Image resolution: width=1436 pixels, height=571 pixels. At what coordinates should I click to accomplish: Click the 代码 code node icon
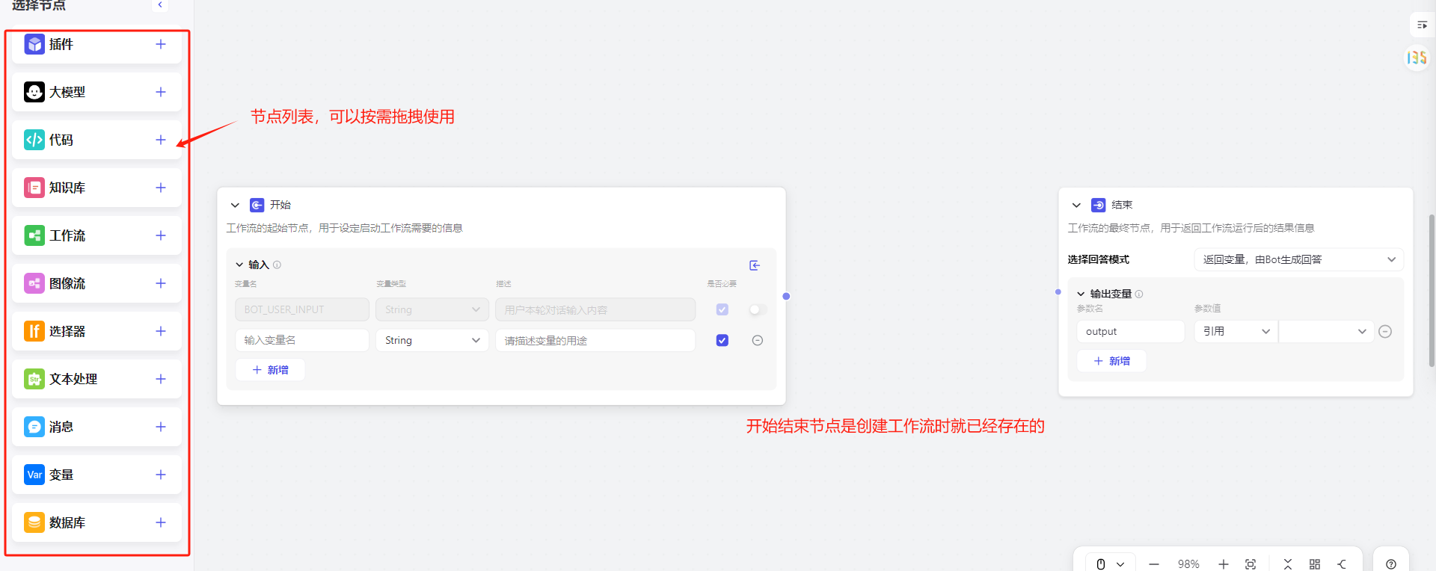(x=34, y=140)
